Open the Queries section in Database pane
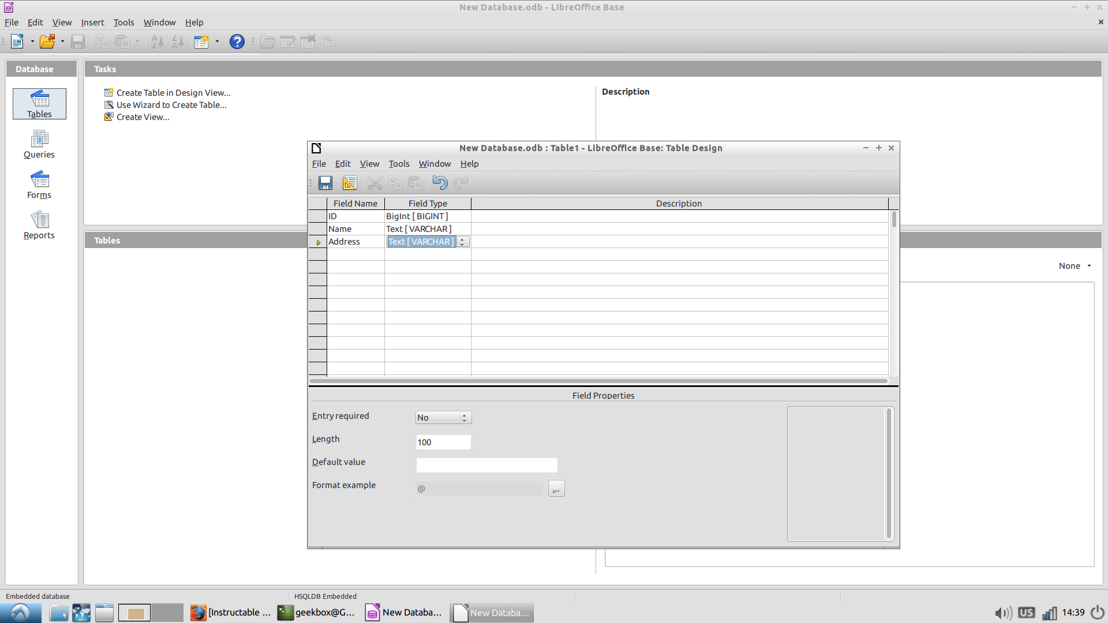The height and width of the screenshot is (623, 1108). tap(39, 144)
